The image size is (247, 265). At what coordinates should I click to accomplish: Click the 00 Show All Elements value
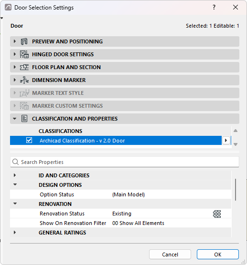click(138, 223)
